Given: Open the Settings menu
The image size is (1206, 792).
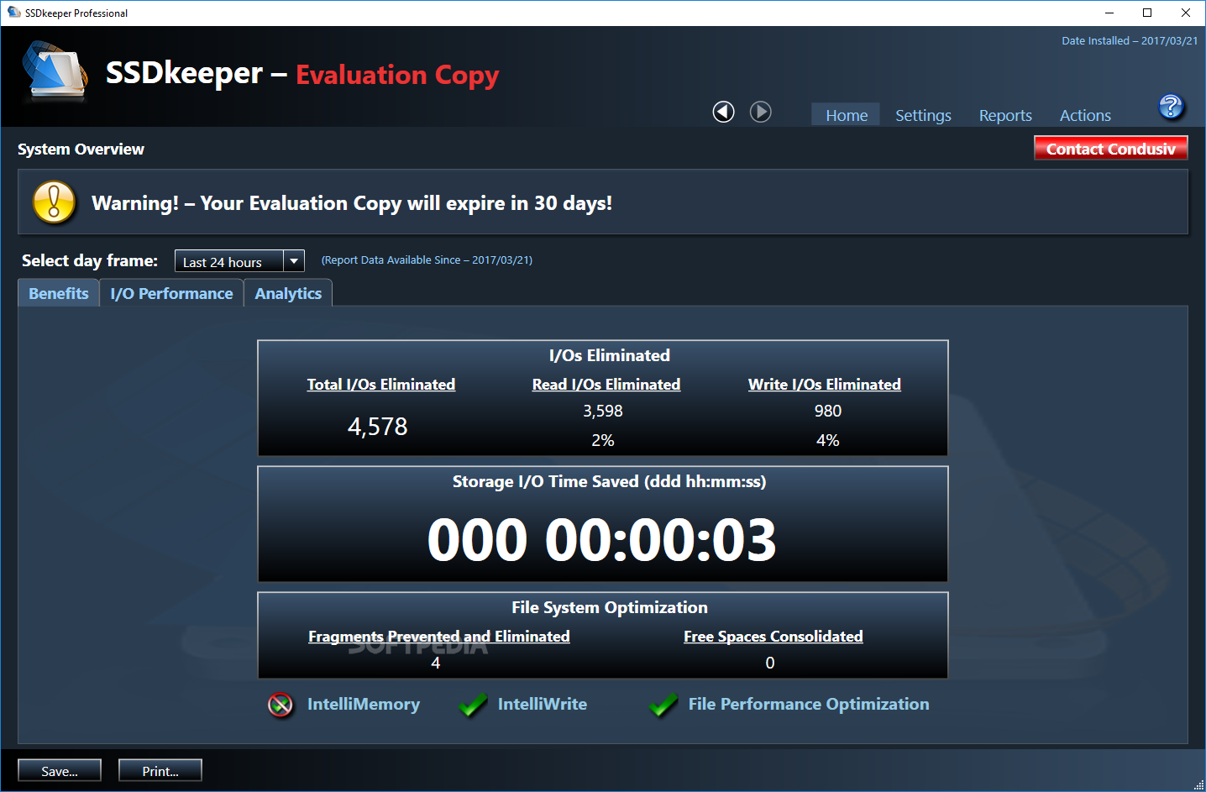Looking at the screenshot, I should [923, 115].
